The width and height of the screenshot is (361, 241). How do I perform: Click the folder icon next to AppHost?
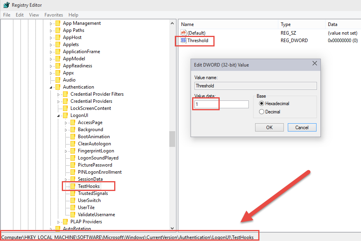(58, 37)
